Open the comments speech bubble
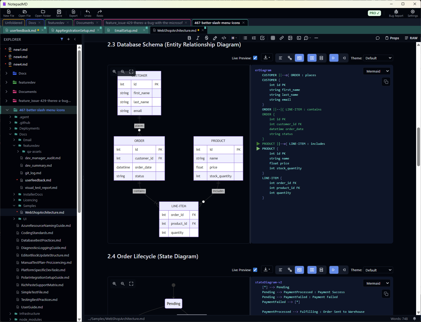 coord(378,38)
